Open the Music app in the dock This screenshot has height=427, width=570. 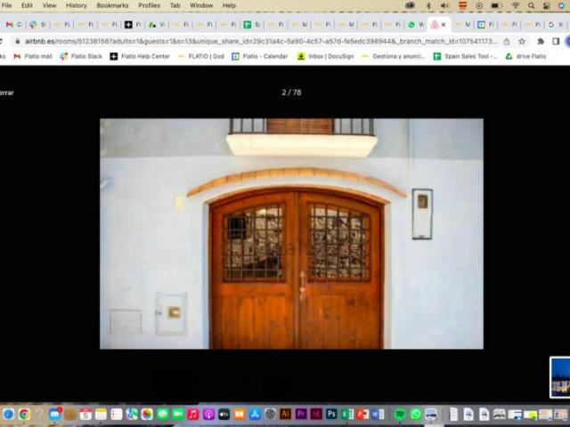(193, 415)
